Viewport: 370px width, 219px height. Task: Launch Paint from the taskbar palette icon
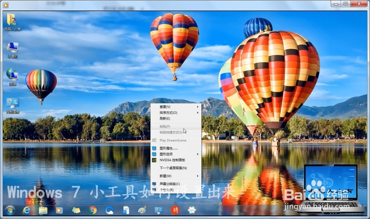(142, 210)
